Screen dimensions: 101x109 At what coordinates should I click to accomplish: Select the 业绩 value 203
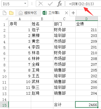(87, 35)
